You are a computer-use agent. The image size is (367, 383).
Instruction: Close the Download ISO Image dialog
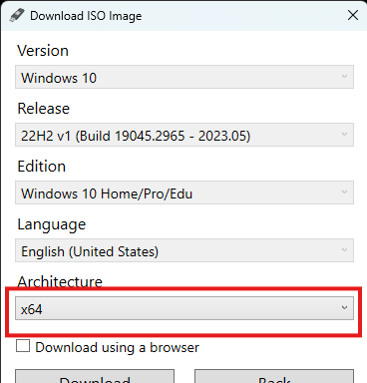click(353, 15)
